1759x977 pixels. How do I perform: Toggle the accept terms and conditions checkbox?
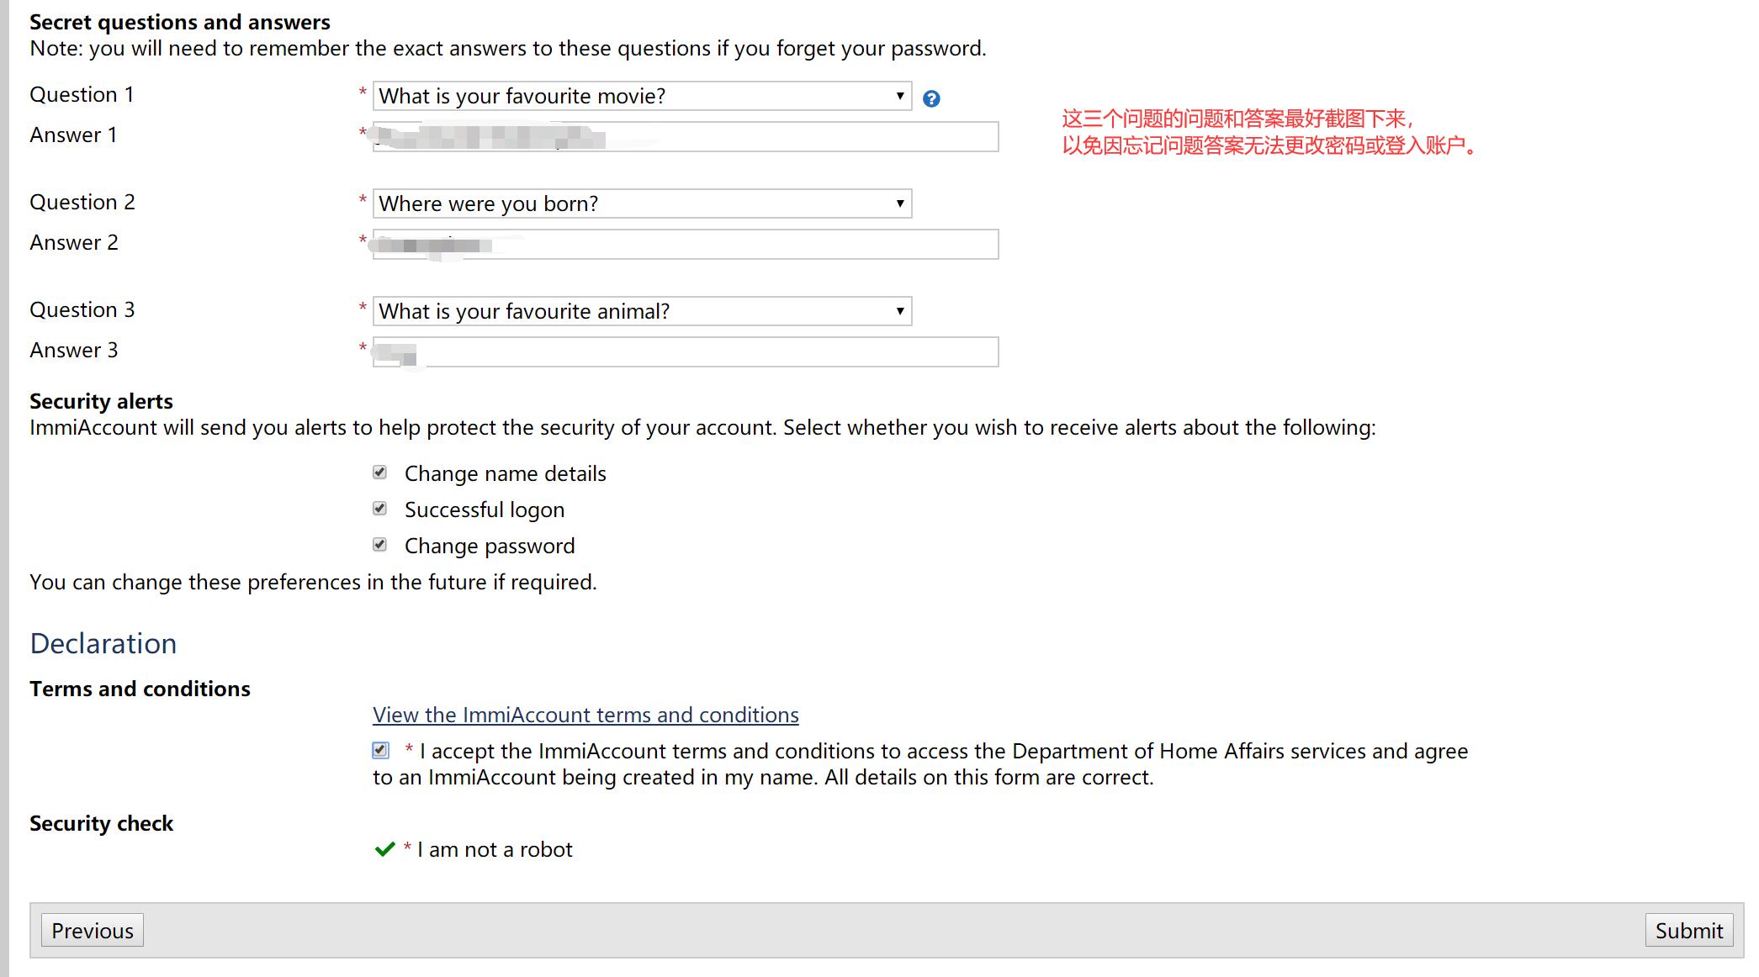coord(381,750)
